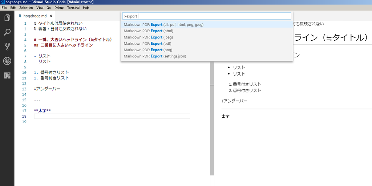Image resolution: width=372 pixels, height=186 pixels.
Task: Open the Search view in activity bar
Action: 7,32
